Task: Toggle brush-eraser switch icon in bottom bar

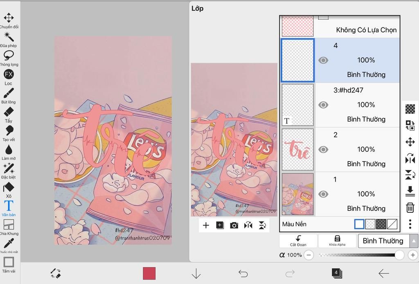Action: [56, 273]
